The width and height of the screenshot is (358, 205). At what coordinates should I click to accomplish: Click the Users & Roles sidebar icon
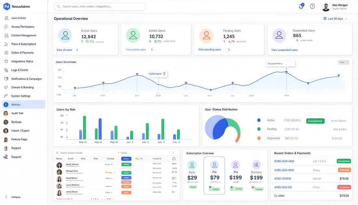7,18
